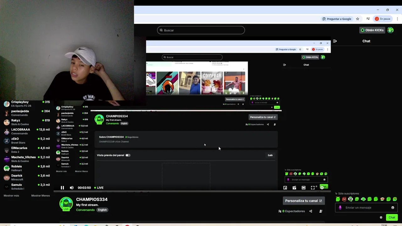Click the Salir button in stream preview
402x226 pixels.
click(x=270, y=155)
